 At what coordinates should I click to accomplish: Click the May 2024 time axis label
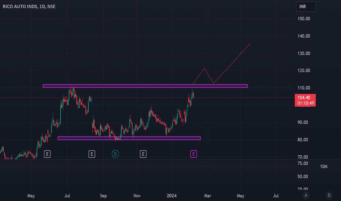click(240, 196)
